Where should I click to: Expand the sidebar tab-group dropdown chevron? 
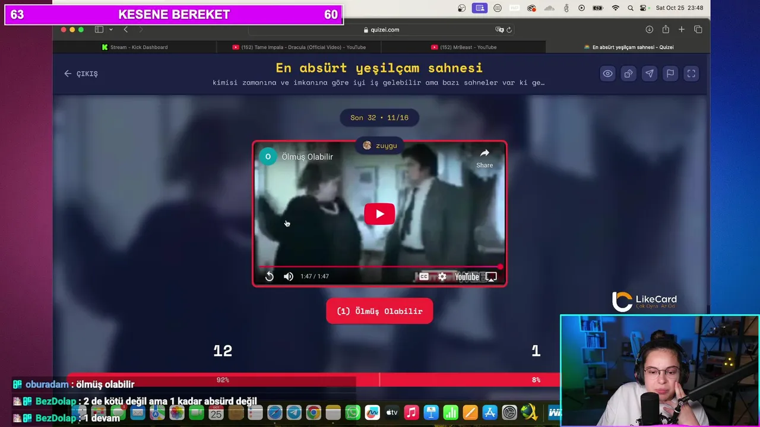pos(110,30)
